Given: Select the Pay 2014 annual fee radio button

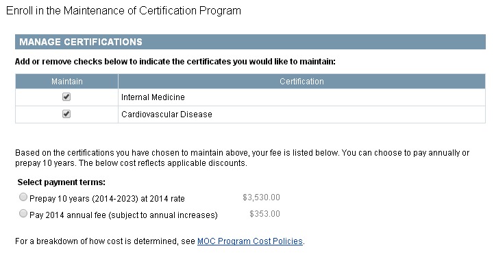Looking at the screenshot, I should click(23, 213).
